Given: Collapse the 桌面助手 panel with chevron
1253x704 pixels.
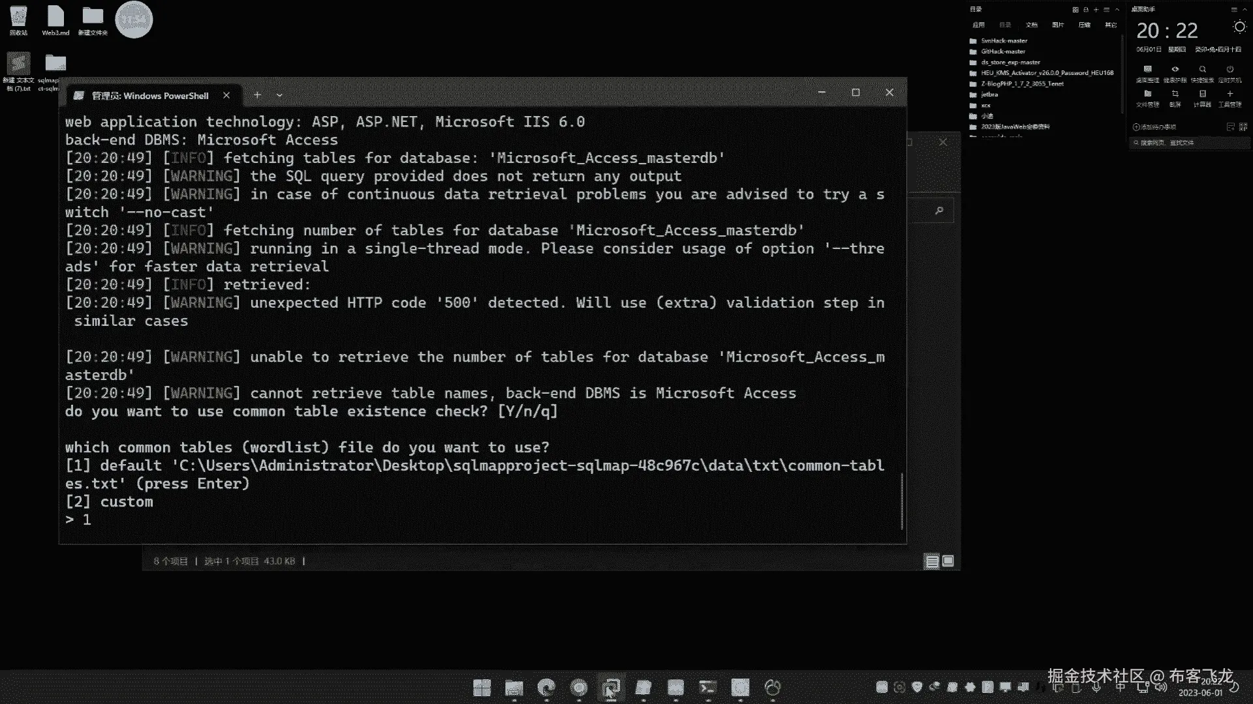Looking at the screenshot, I should [x=1244, y=10].
